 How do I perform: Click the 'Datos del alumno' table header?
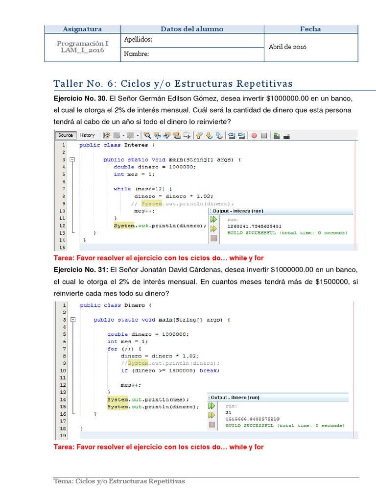[192, 29]
